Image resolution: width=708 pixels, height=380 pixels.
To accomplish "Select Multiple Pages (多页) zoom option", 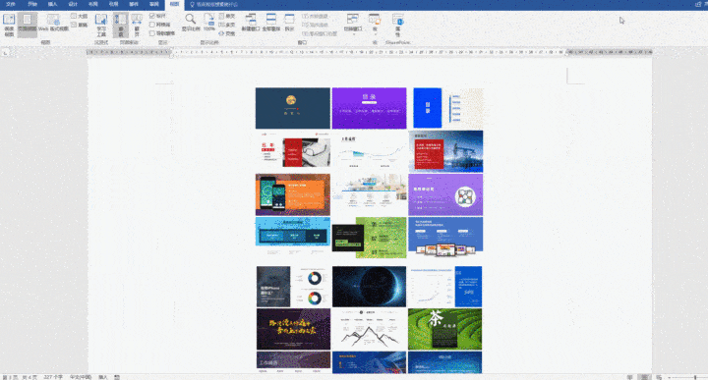I will coord(227,25).
